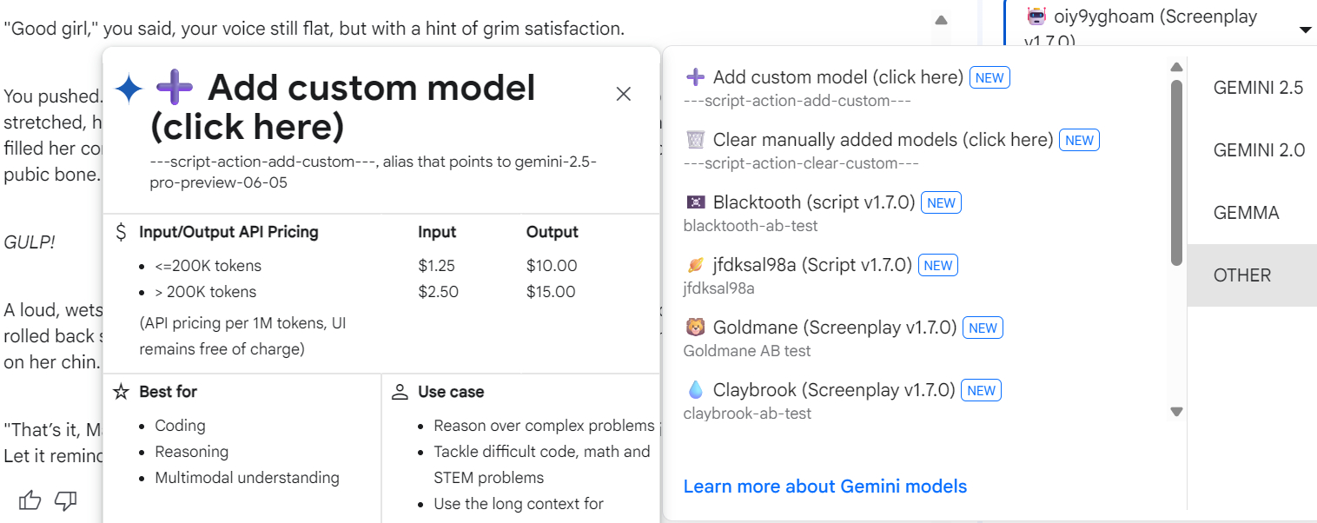1317x523 pixels.
Task: Click the lion icon beside Goldmane
Action: click(x=695, y=328)
